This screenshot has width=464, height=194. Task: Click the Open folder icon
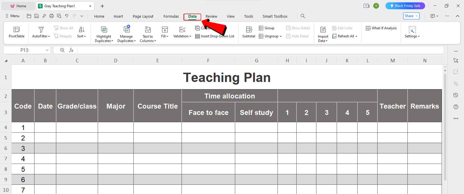(x=29, y=16)
